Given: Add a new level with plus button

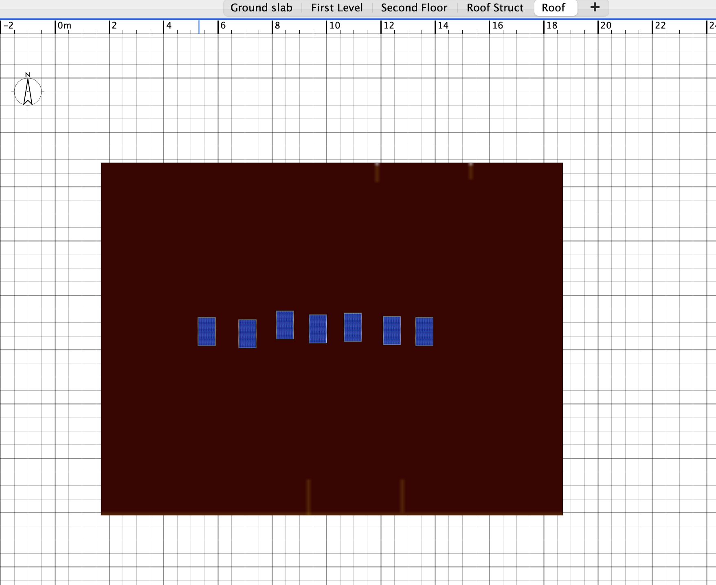Looking at the screenshot, I should tap(595, 7).
